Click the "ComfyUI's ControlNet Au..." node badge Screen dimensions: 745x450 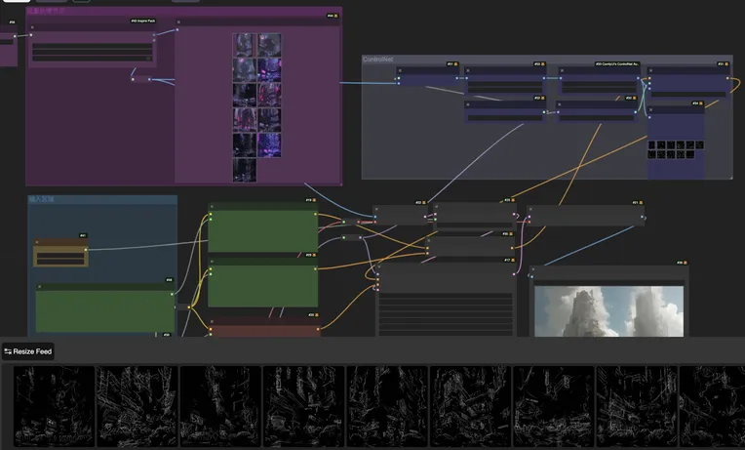617,63
